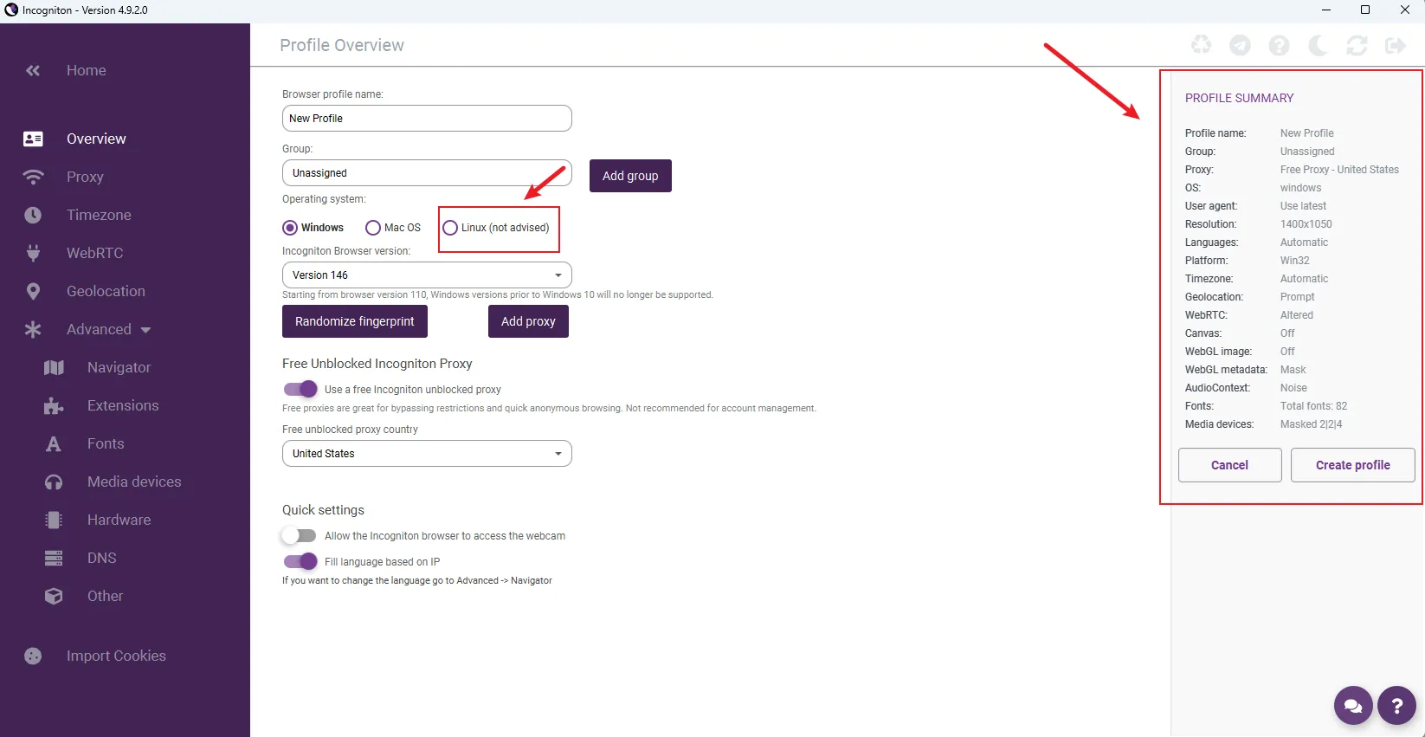Disable the free Incogniton unblocked proxy toggle

pyautogui.click(x=300, y=389)
